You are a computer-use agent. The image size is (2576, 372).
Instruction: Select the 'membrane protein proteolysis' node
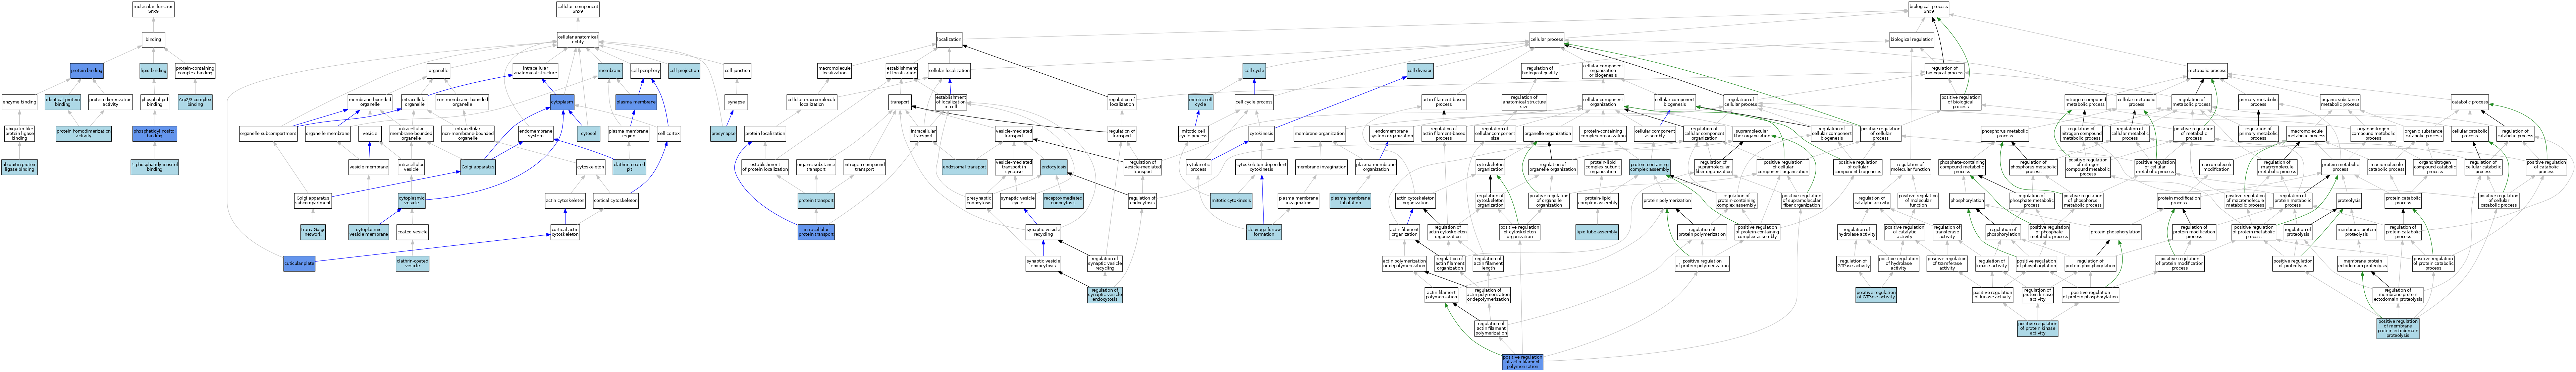coord(2357,232)
